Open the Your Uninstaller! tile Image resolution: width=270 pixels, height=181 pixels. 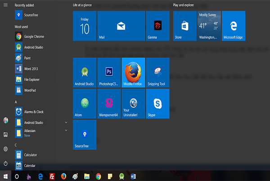coord(133,104)
